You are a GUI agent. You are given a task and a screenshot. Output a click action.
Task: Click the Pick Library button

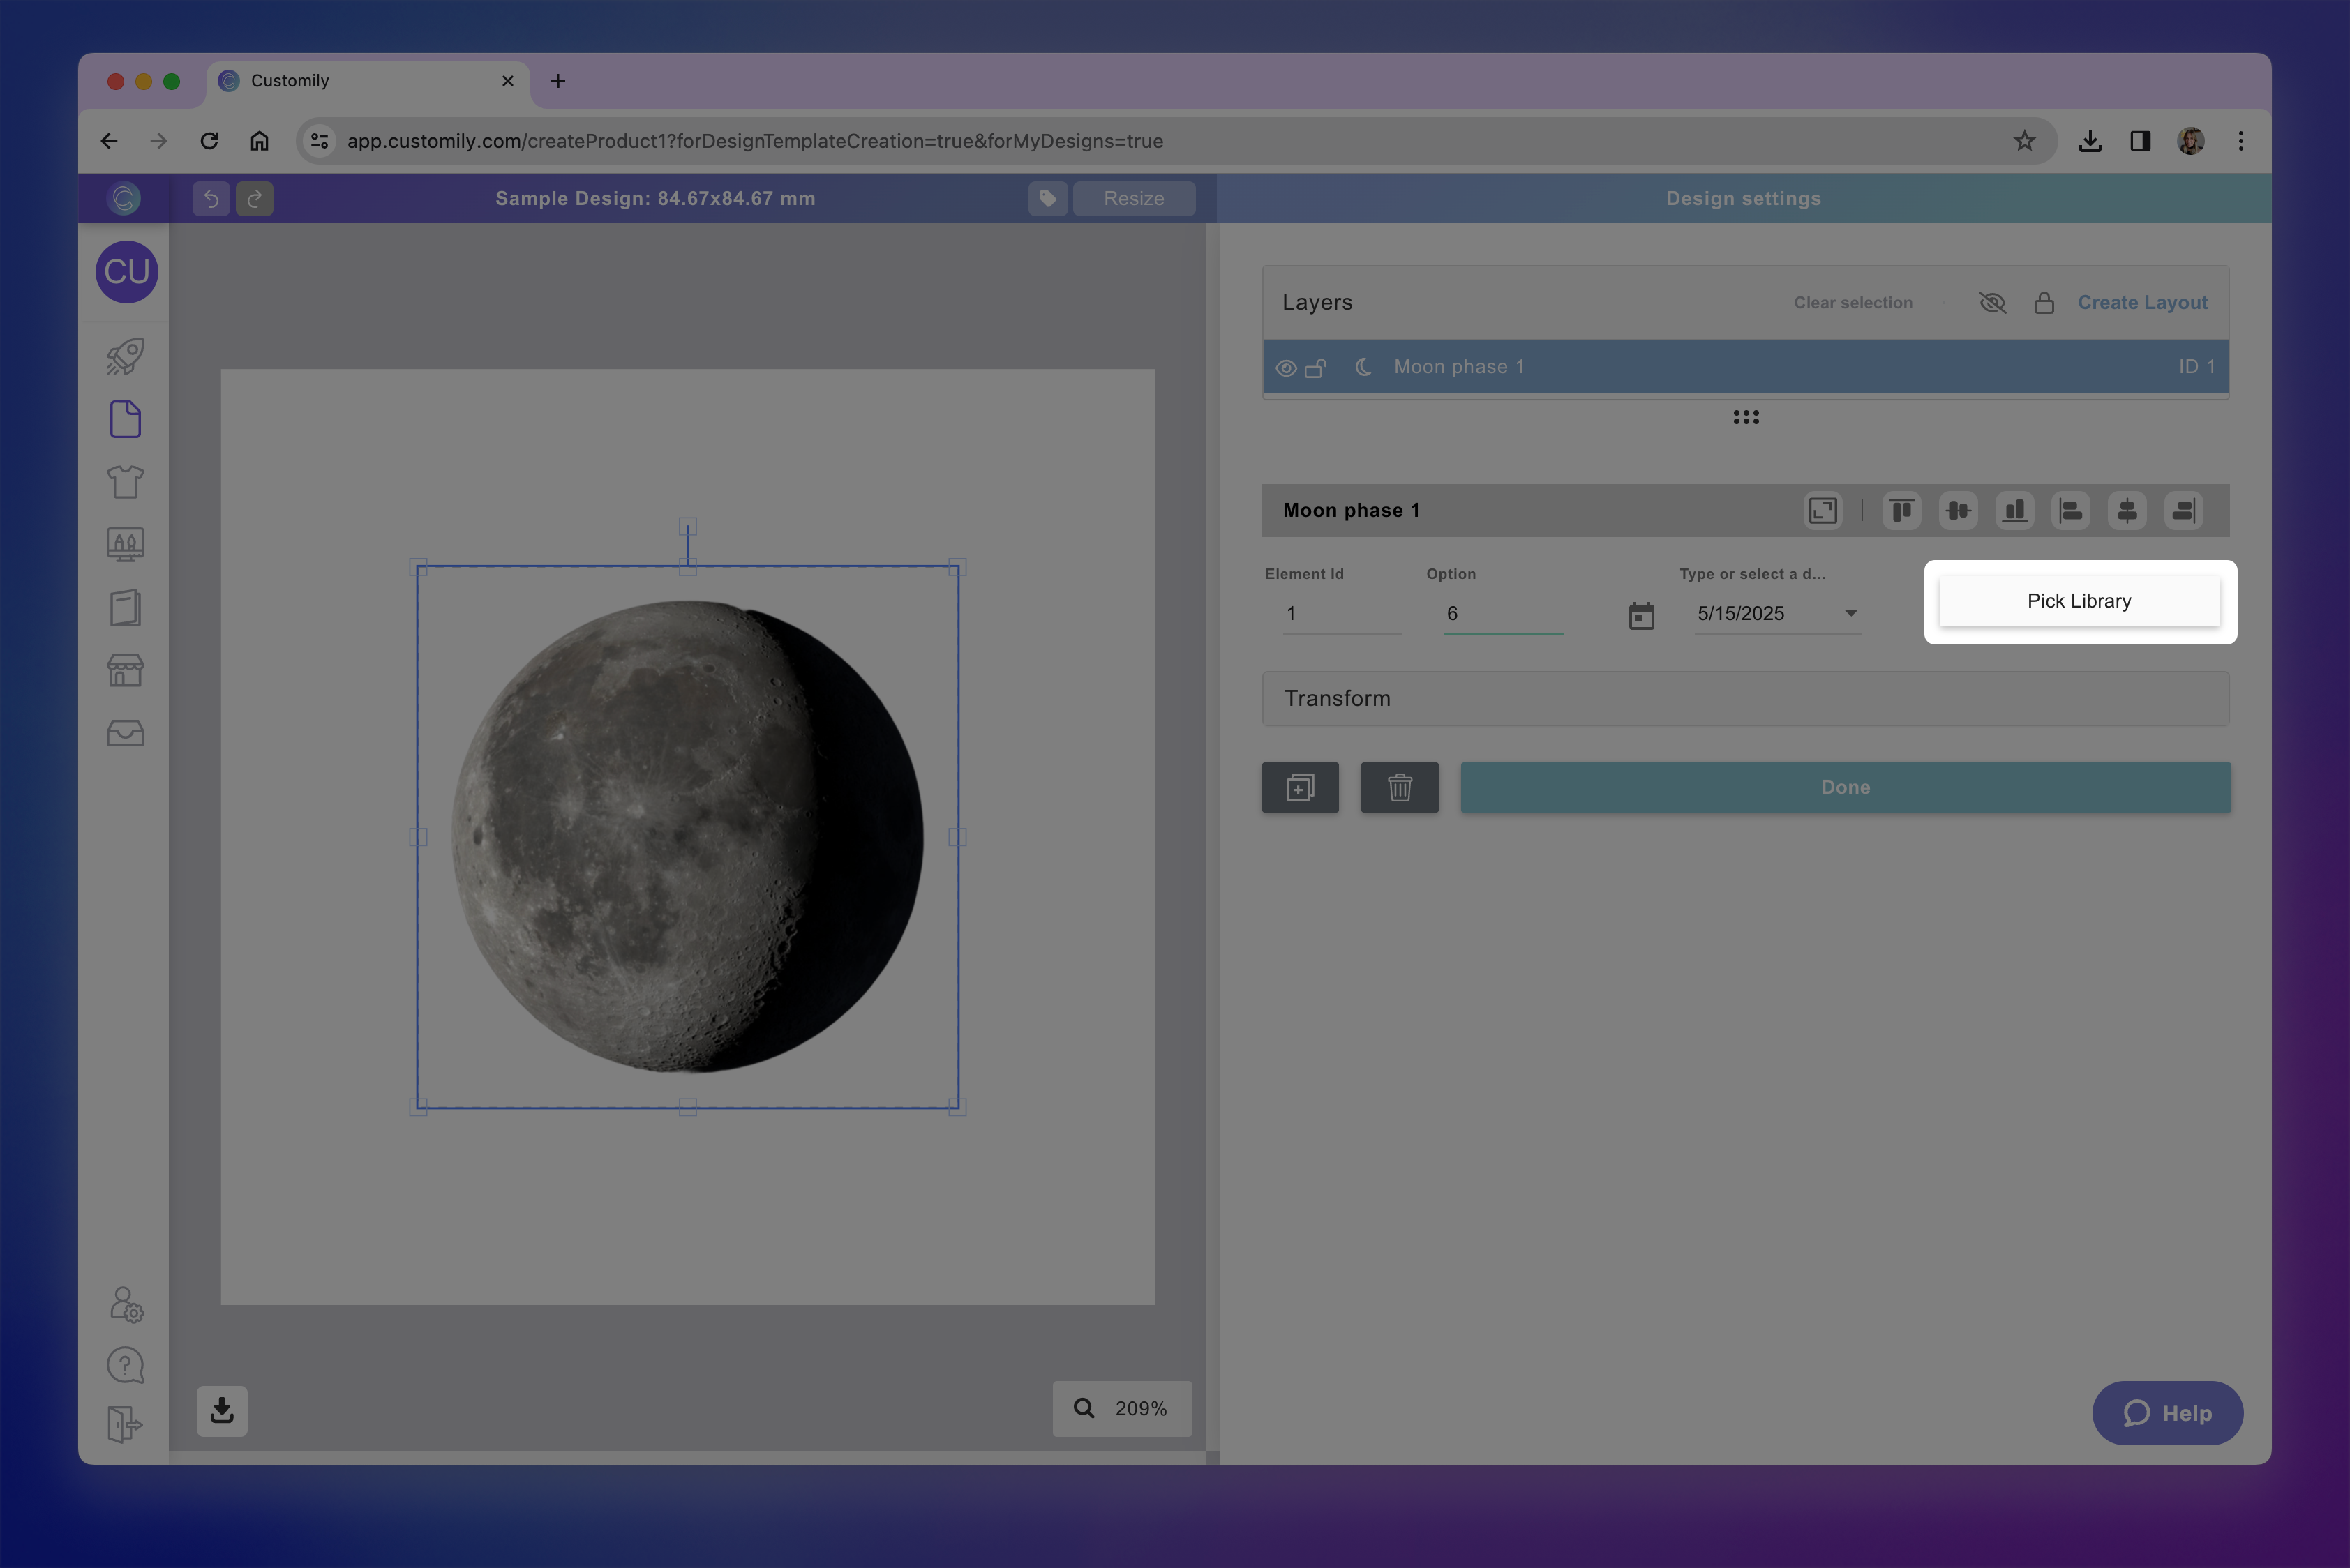click(2079, 601)
